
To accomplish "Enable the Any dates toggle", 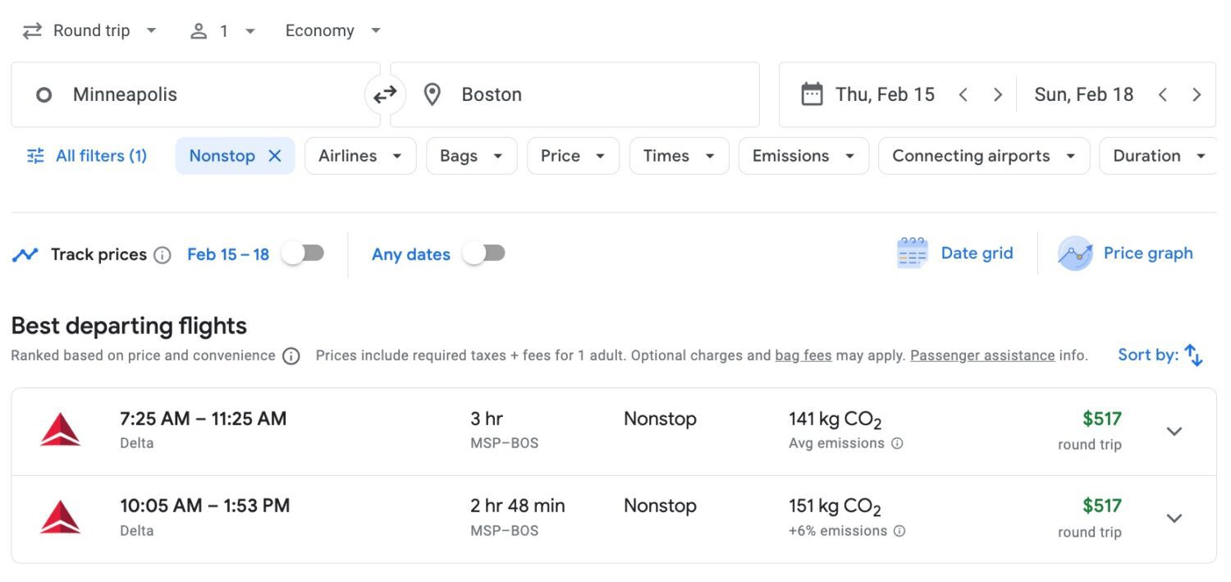I will click(x=484, y=254).
